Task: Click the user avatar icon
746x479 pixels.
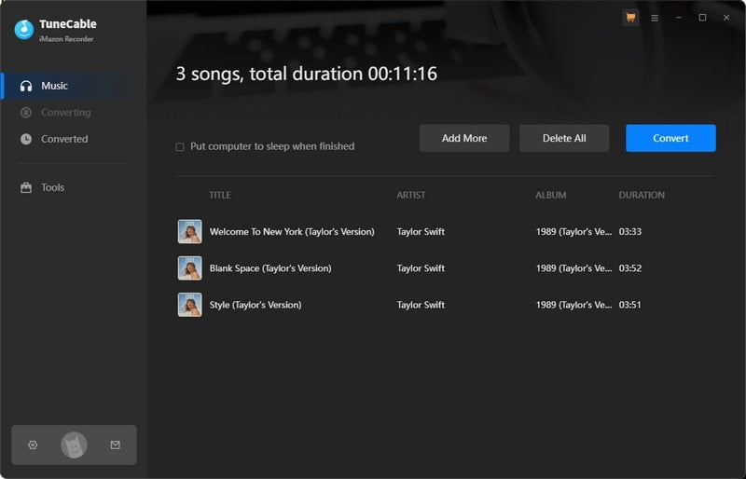Action: pos(74,445)
